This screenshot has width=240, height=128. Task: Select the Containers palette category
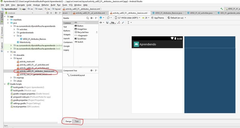[x=68, y=42]
